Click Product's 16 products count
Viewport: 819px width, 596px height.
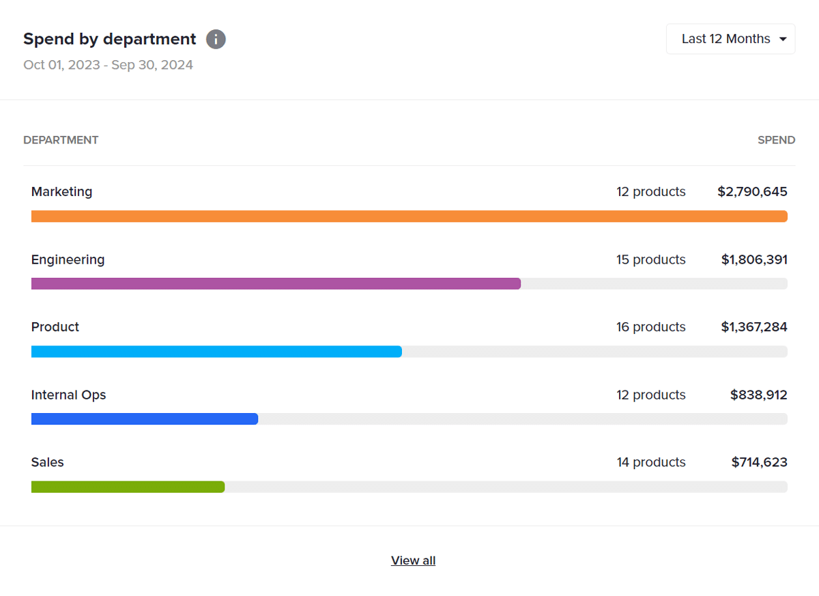tap(650, 327)
